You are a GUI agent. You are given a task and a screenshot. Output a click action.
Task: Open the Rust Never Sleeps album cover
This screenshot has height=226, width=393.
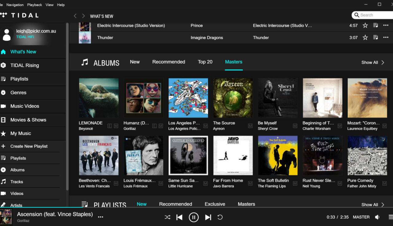[322, 156]
